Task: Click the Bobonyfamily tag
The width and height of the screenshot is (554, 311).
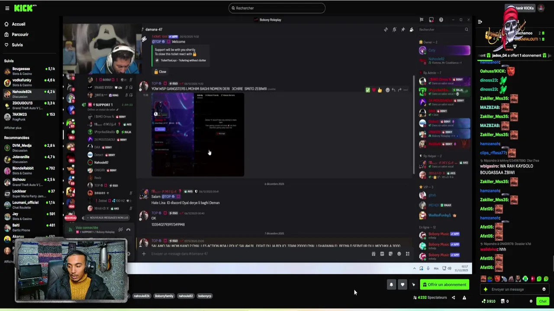Action: (164, 296)
